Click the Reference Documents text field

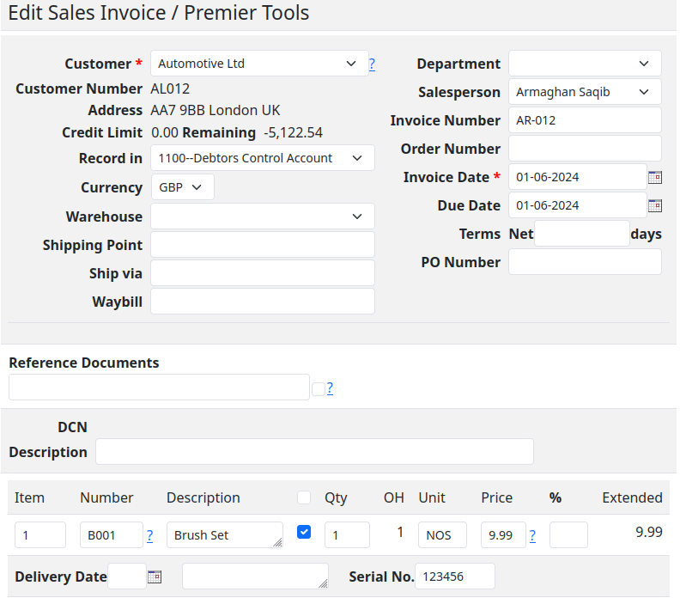(159, 387)
